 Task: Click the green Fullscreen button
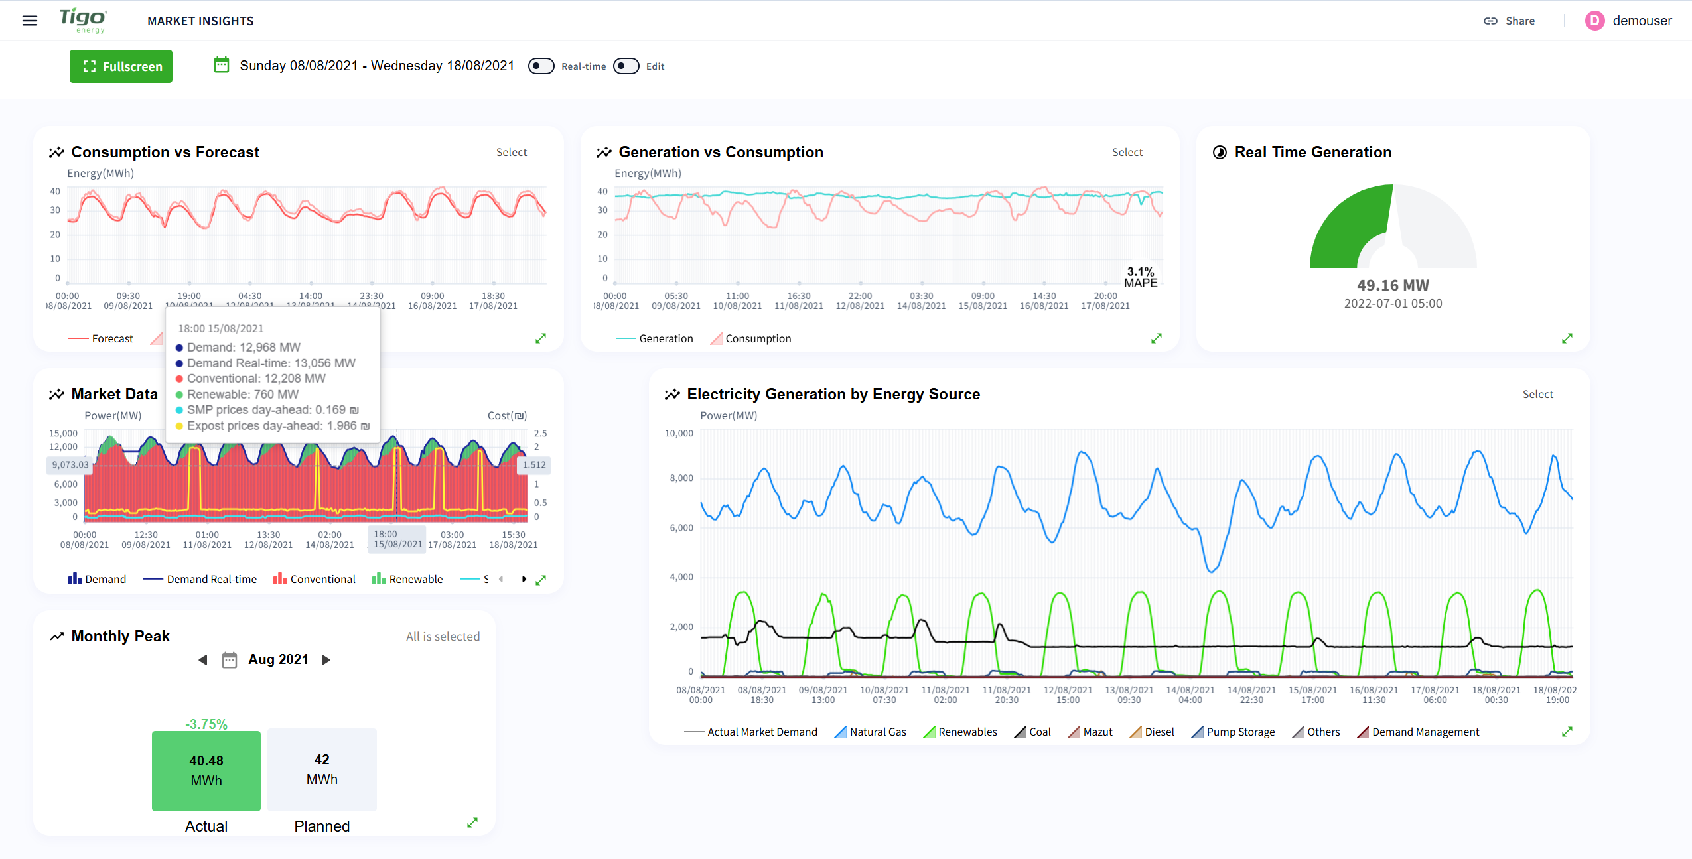click(x=121, y=66)
